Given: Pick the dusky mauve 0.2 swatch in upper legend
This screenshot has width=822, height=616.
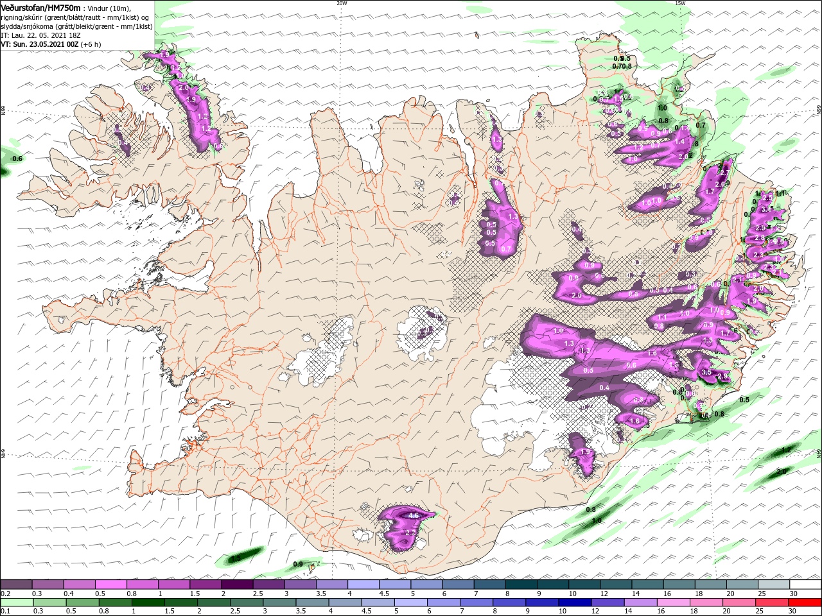Looking at the screenshot, I should click(16, 585).
